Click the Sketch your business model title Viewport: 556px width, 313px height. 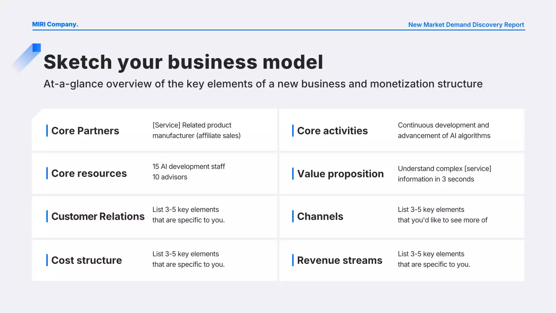click(183, 62)
